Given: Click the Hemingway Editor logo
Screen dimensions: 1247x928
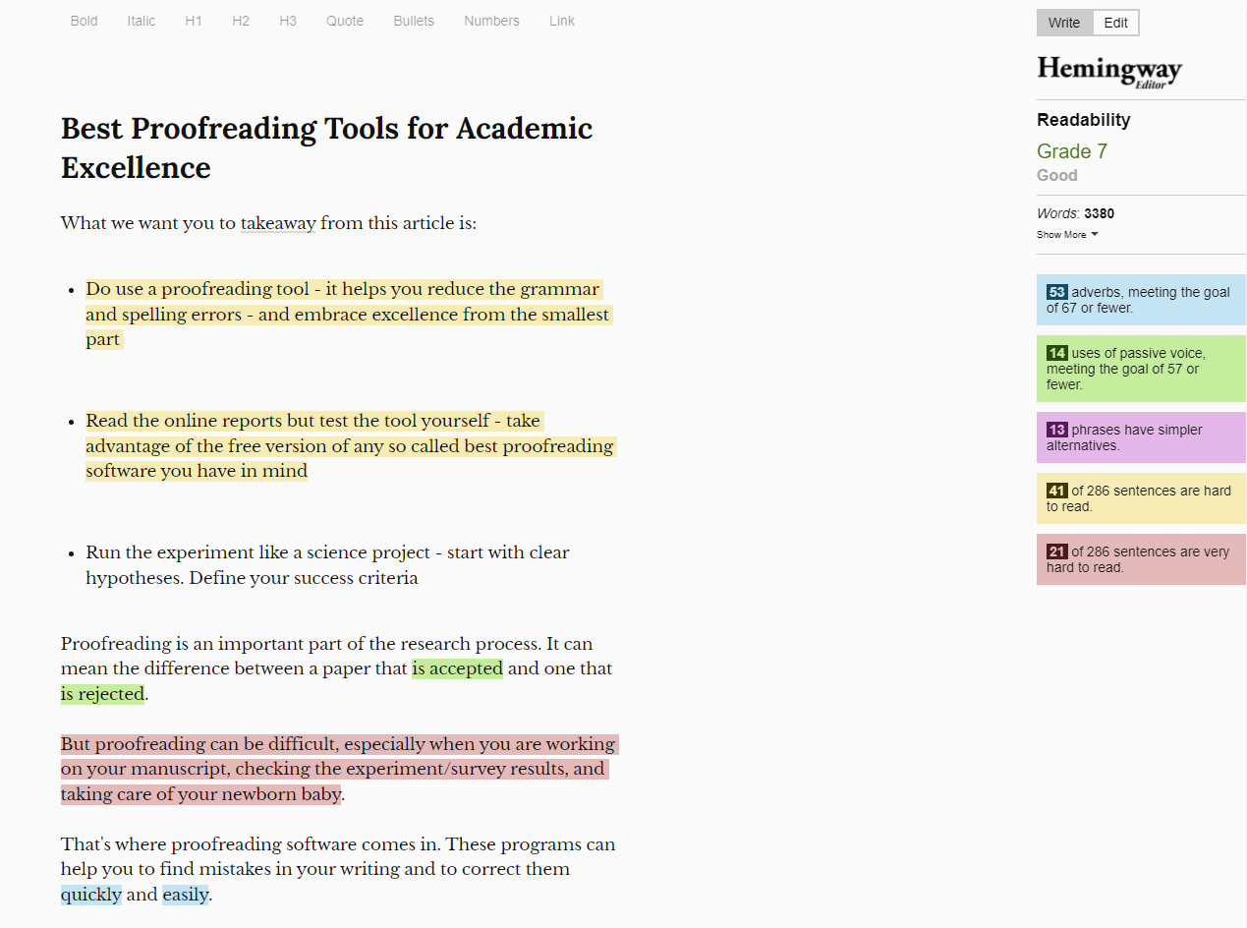Looking at the screenshot, I should click(1108, 70).
